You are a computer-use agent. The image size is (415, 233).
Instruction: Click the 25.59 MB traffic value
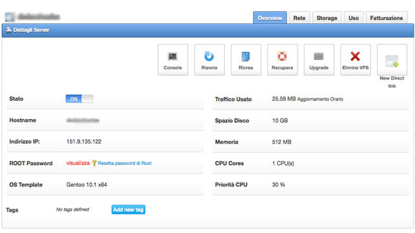click(x=284, y=99)
